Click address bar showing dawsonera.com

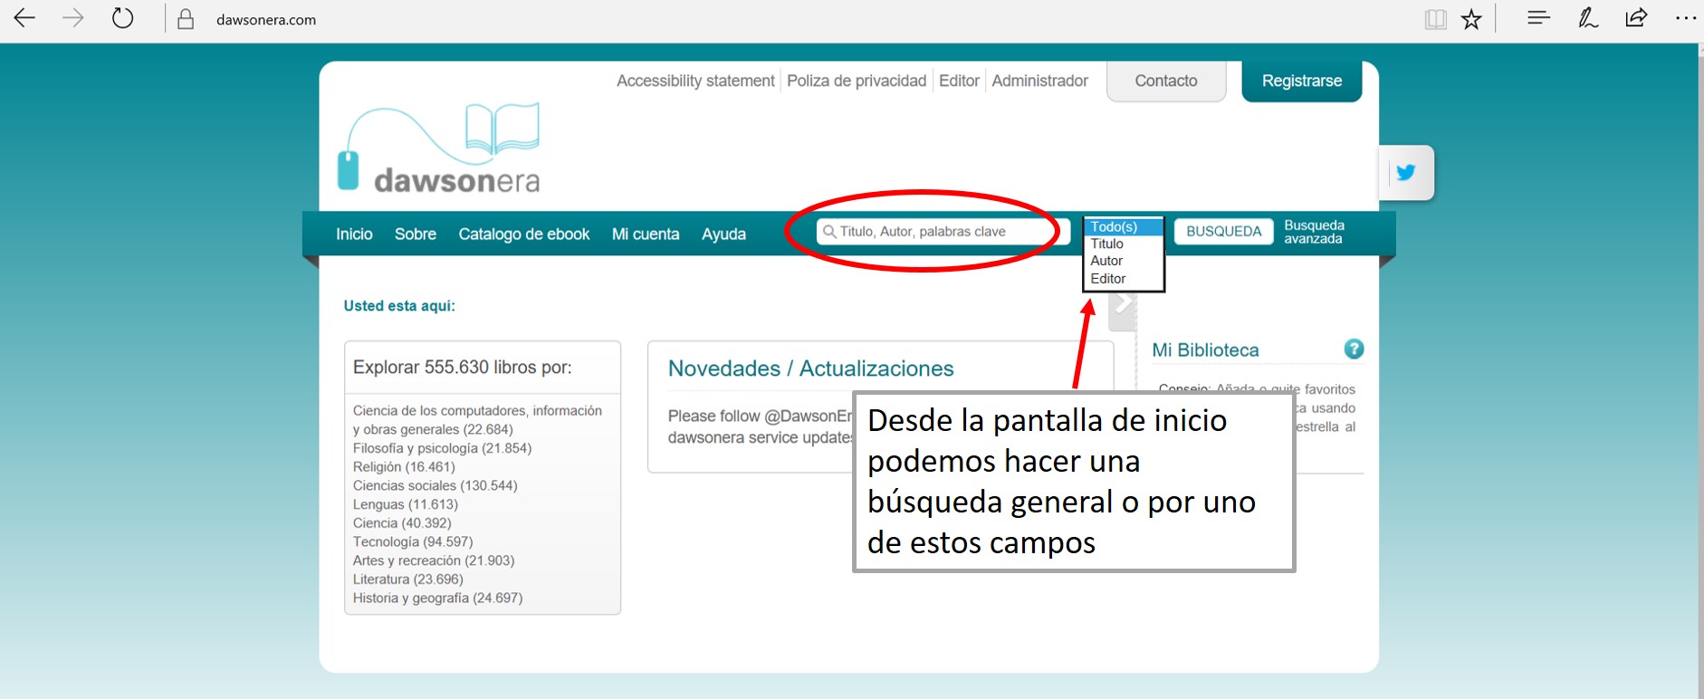[x=266, y=20]
